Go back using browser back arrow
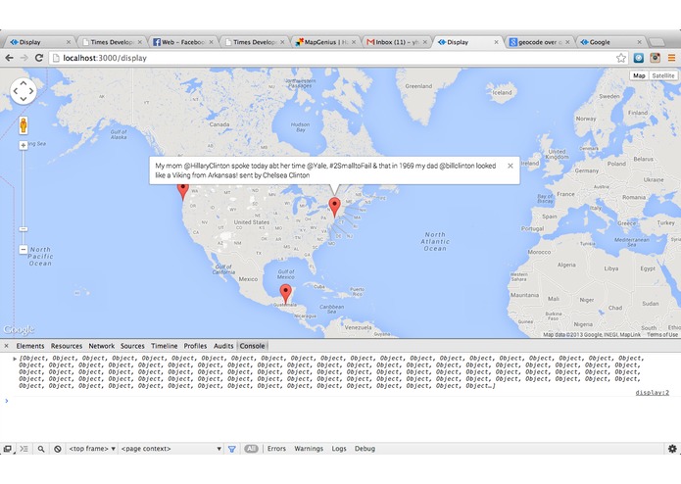 pyautogui.click(x=10, y=58)
